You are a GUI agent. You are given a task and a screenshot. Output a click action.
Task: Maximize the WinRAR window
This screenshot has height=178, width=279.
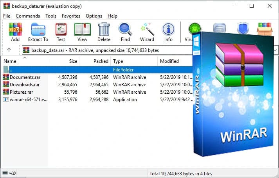pyautogui.click(x=252, y=6)
